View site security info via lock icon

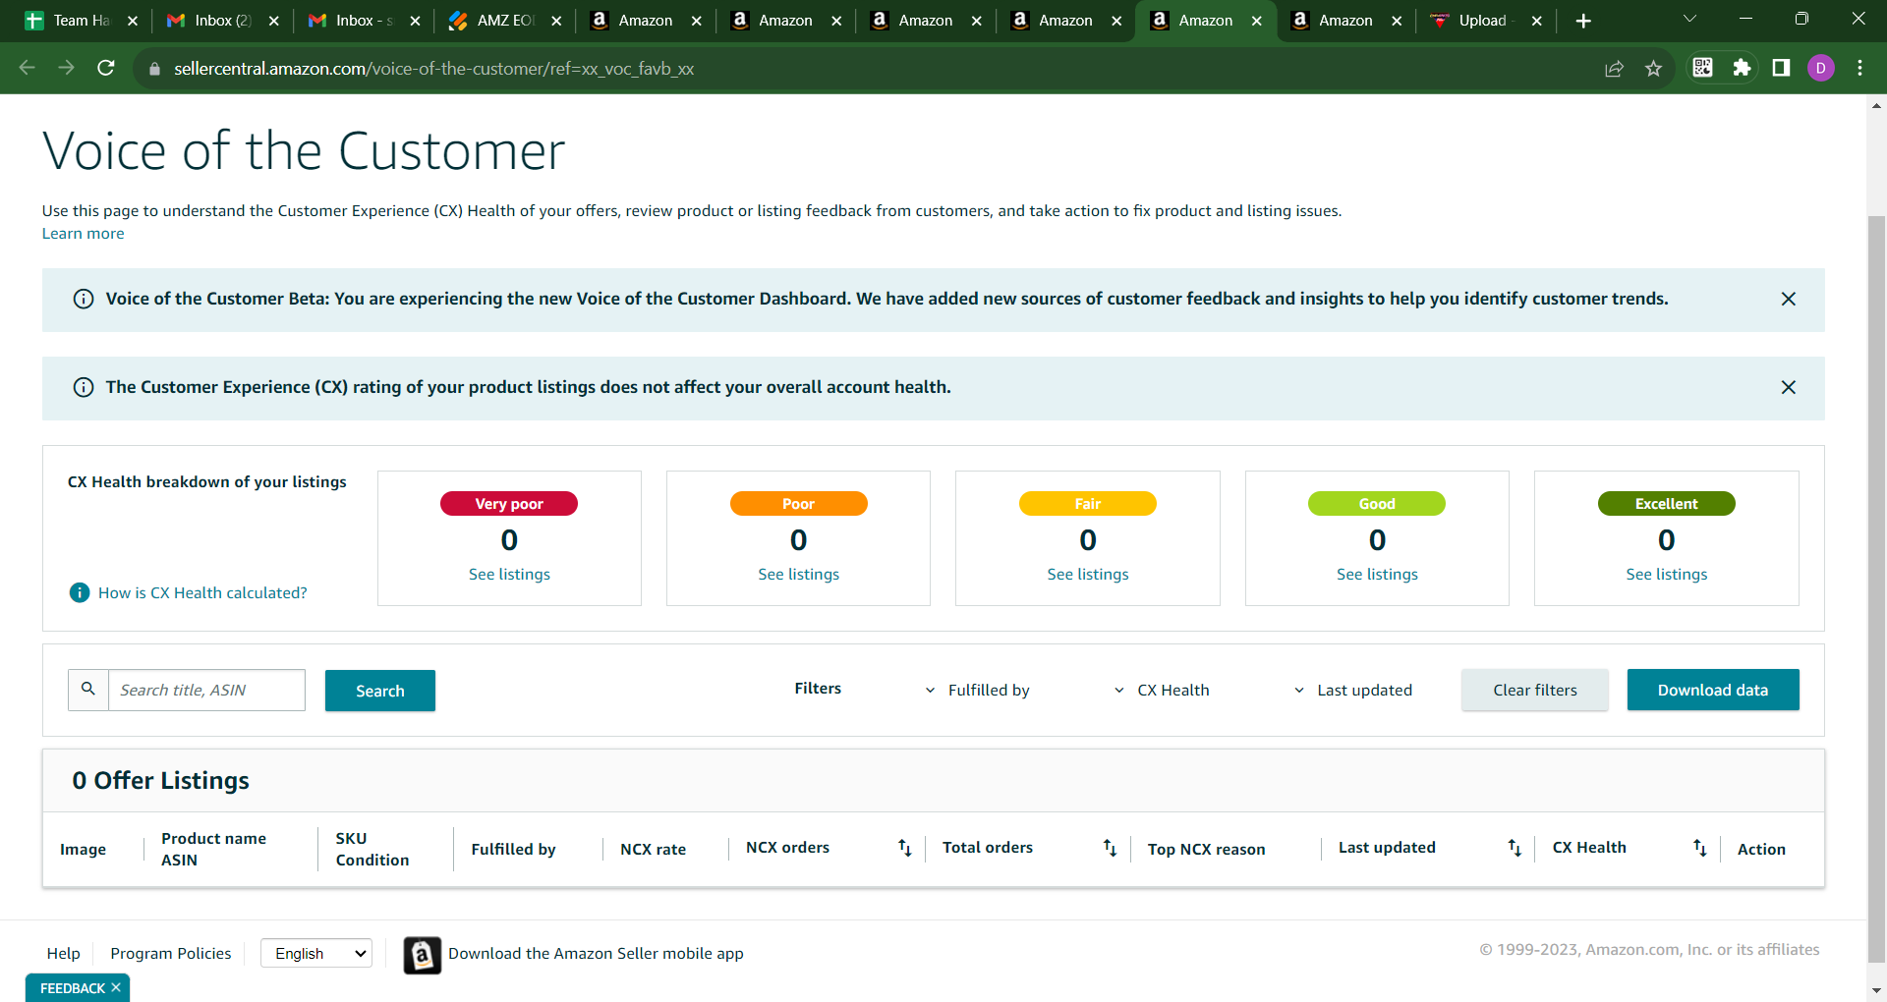tap(154, 69)
